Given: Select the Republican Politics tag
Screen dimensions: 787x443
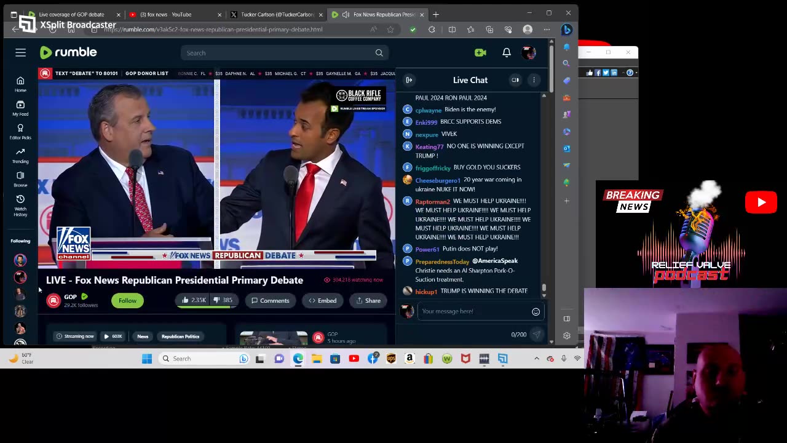Looking at the screenshot, I should [x=180, y=337].
